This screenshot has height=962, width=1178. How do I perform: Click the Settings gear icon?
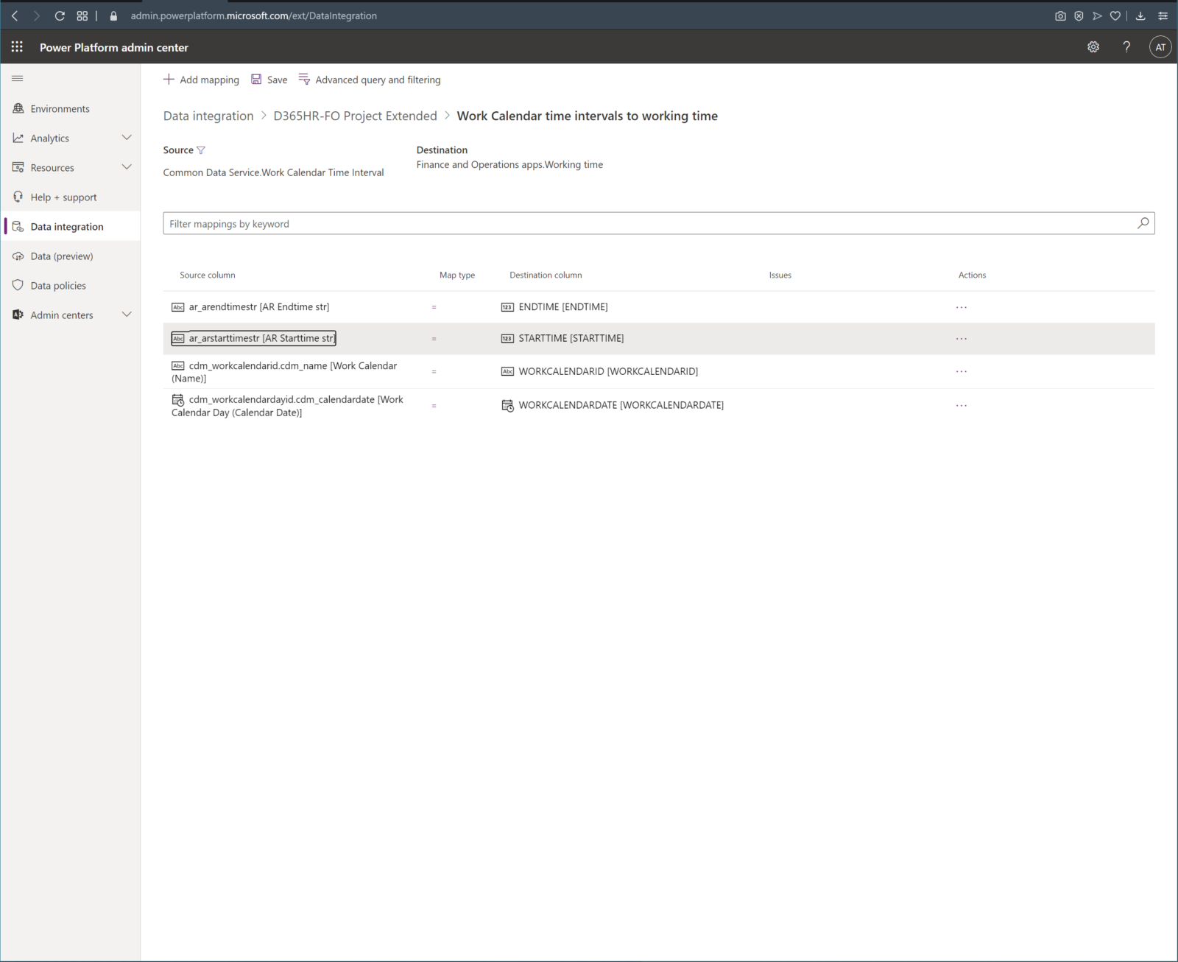pos(1093,46)
